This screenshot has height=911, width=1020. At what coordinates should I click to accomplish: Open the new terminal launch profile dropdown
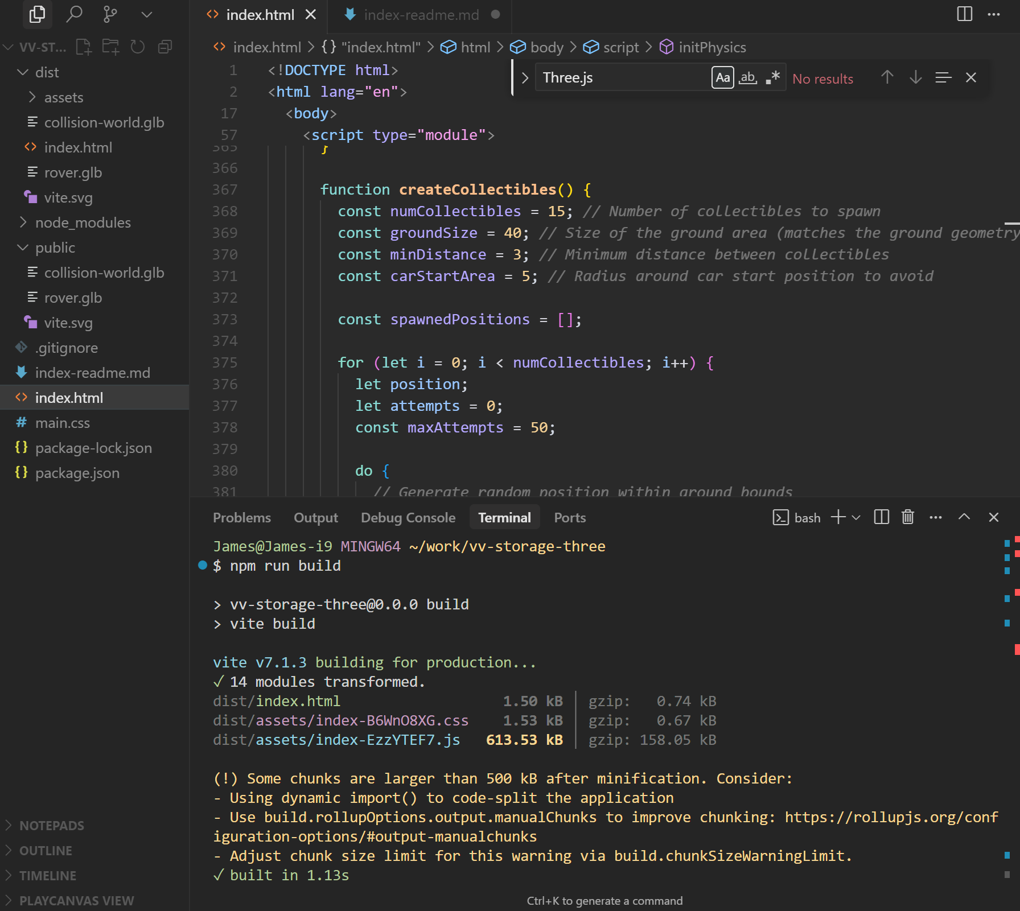(856, 517)
